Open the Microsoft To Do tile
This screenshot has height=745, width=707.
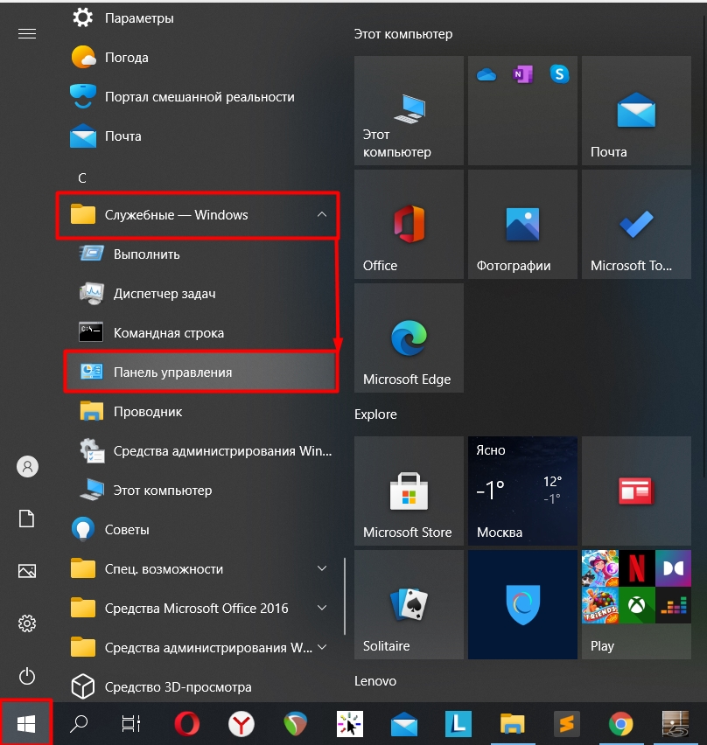636,224
